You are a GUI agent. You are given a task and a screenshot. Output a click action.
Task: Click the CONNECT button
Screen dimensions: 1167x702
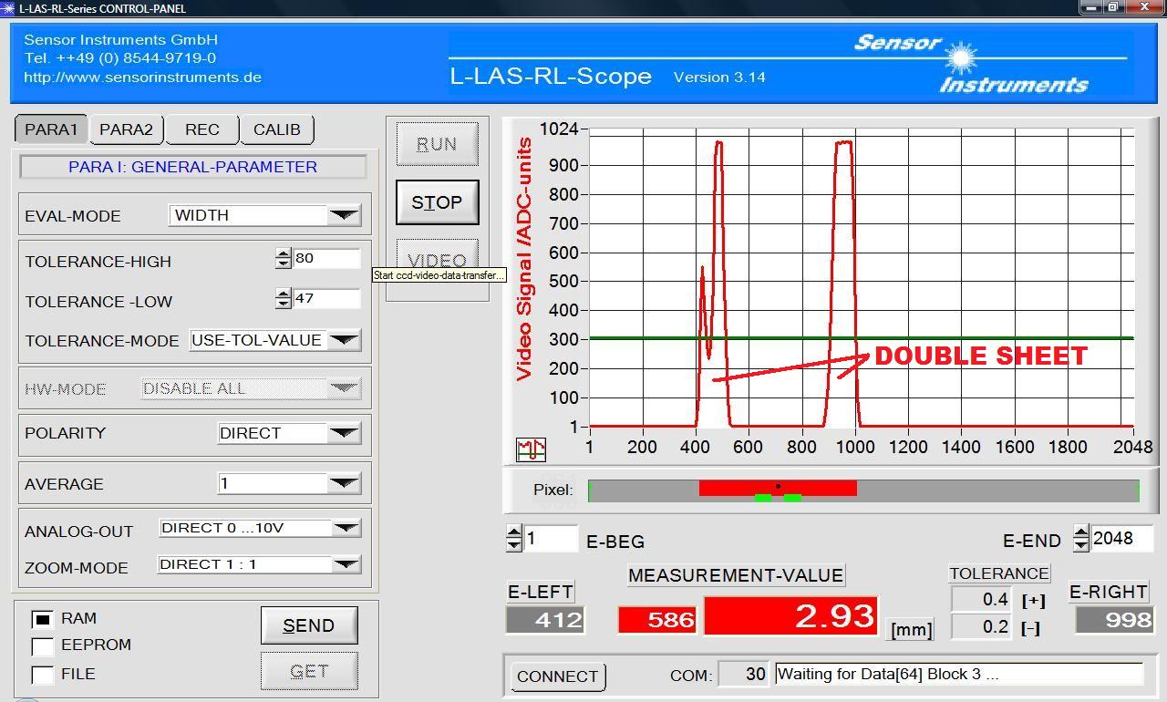click(557, 676)
